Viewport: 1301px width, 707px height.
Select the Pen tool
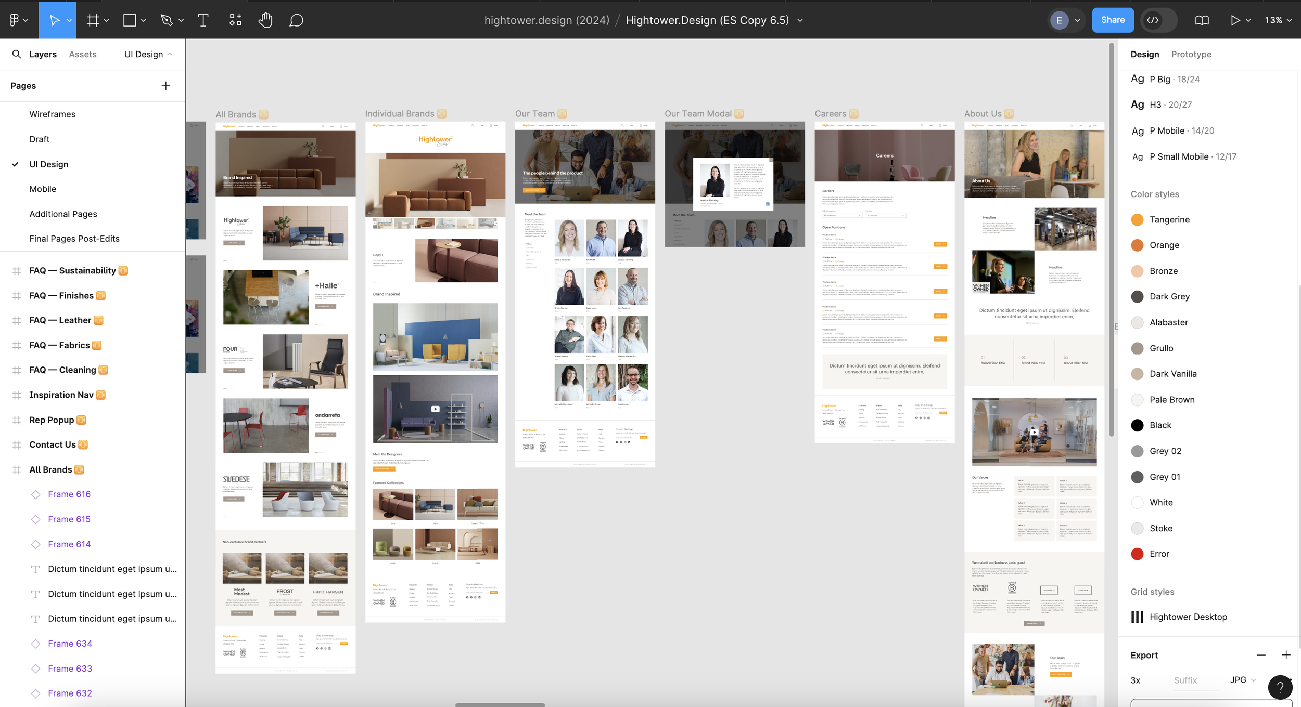[165, 20]
